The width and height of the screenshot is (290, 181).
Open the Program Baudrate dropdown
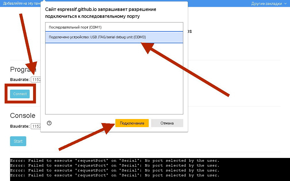36,80
